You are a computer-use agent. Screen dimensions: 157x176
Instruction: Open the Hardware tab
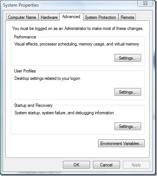point(49,17)
